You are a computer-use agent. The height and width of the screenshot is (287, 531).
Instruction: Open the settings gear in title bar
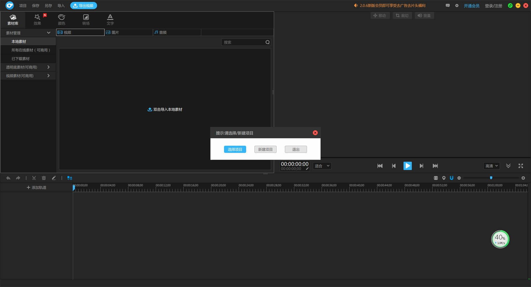pyautogui.click(x=457, y=6)
